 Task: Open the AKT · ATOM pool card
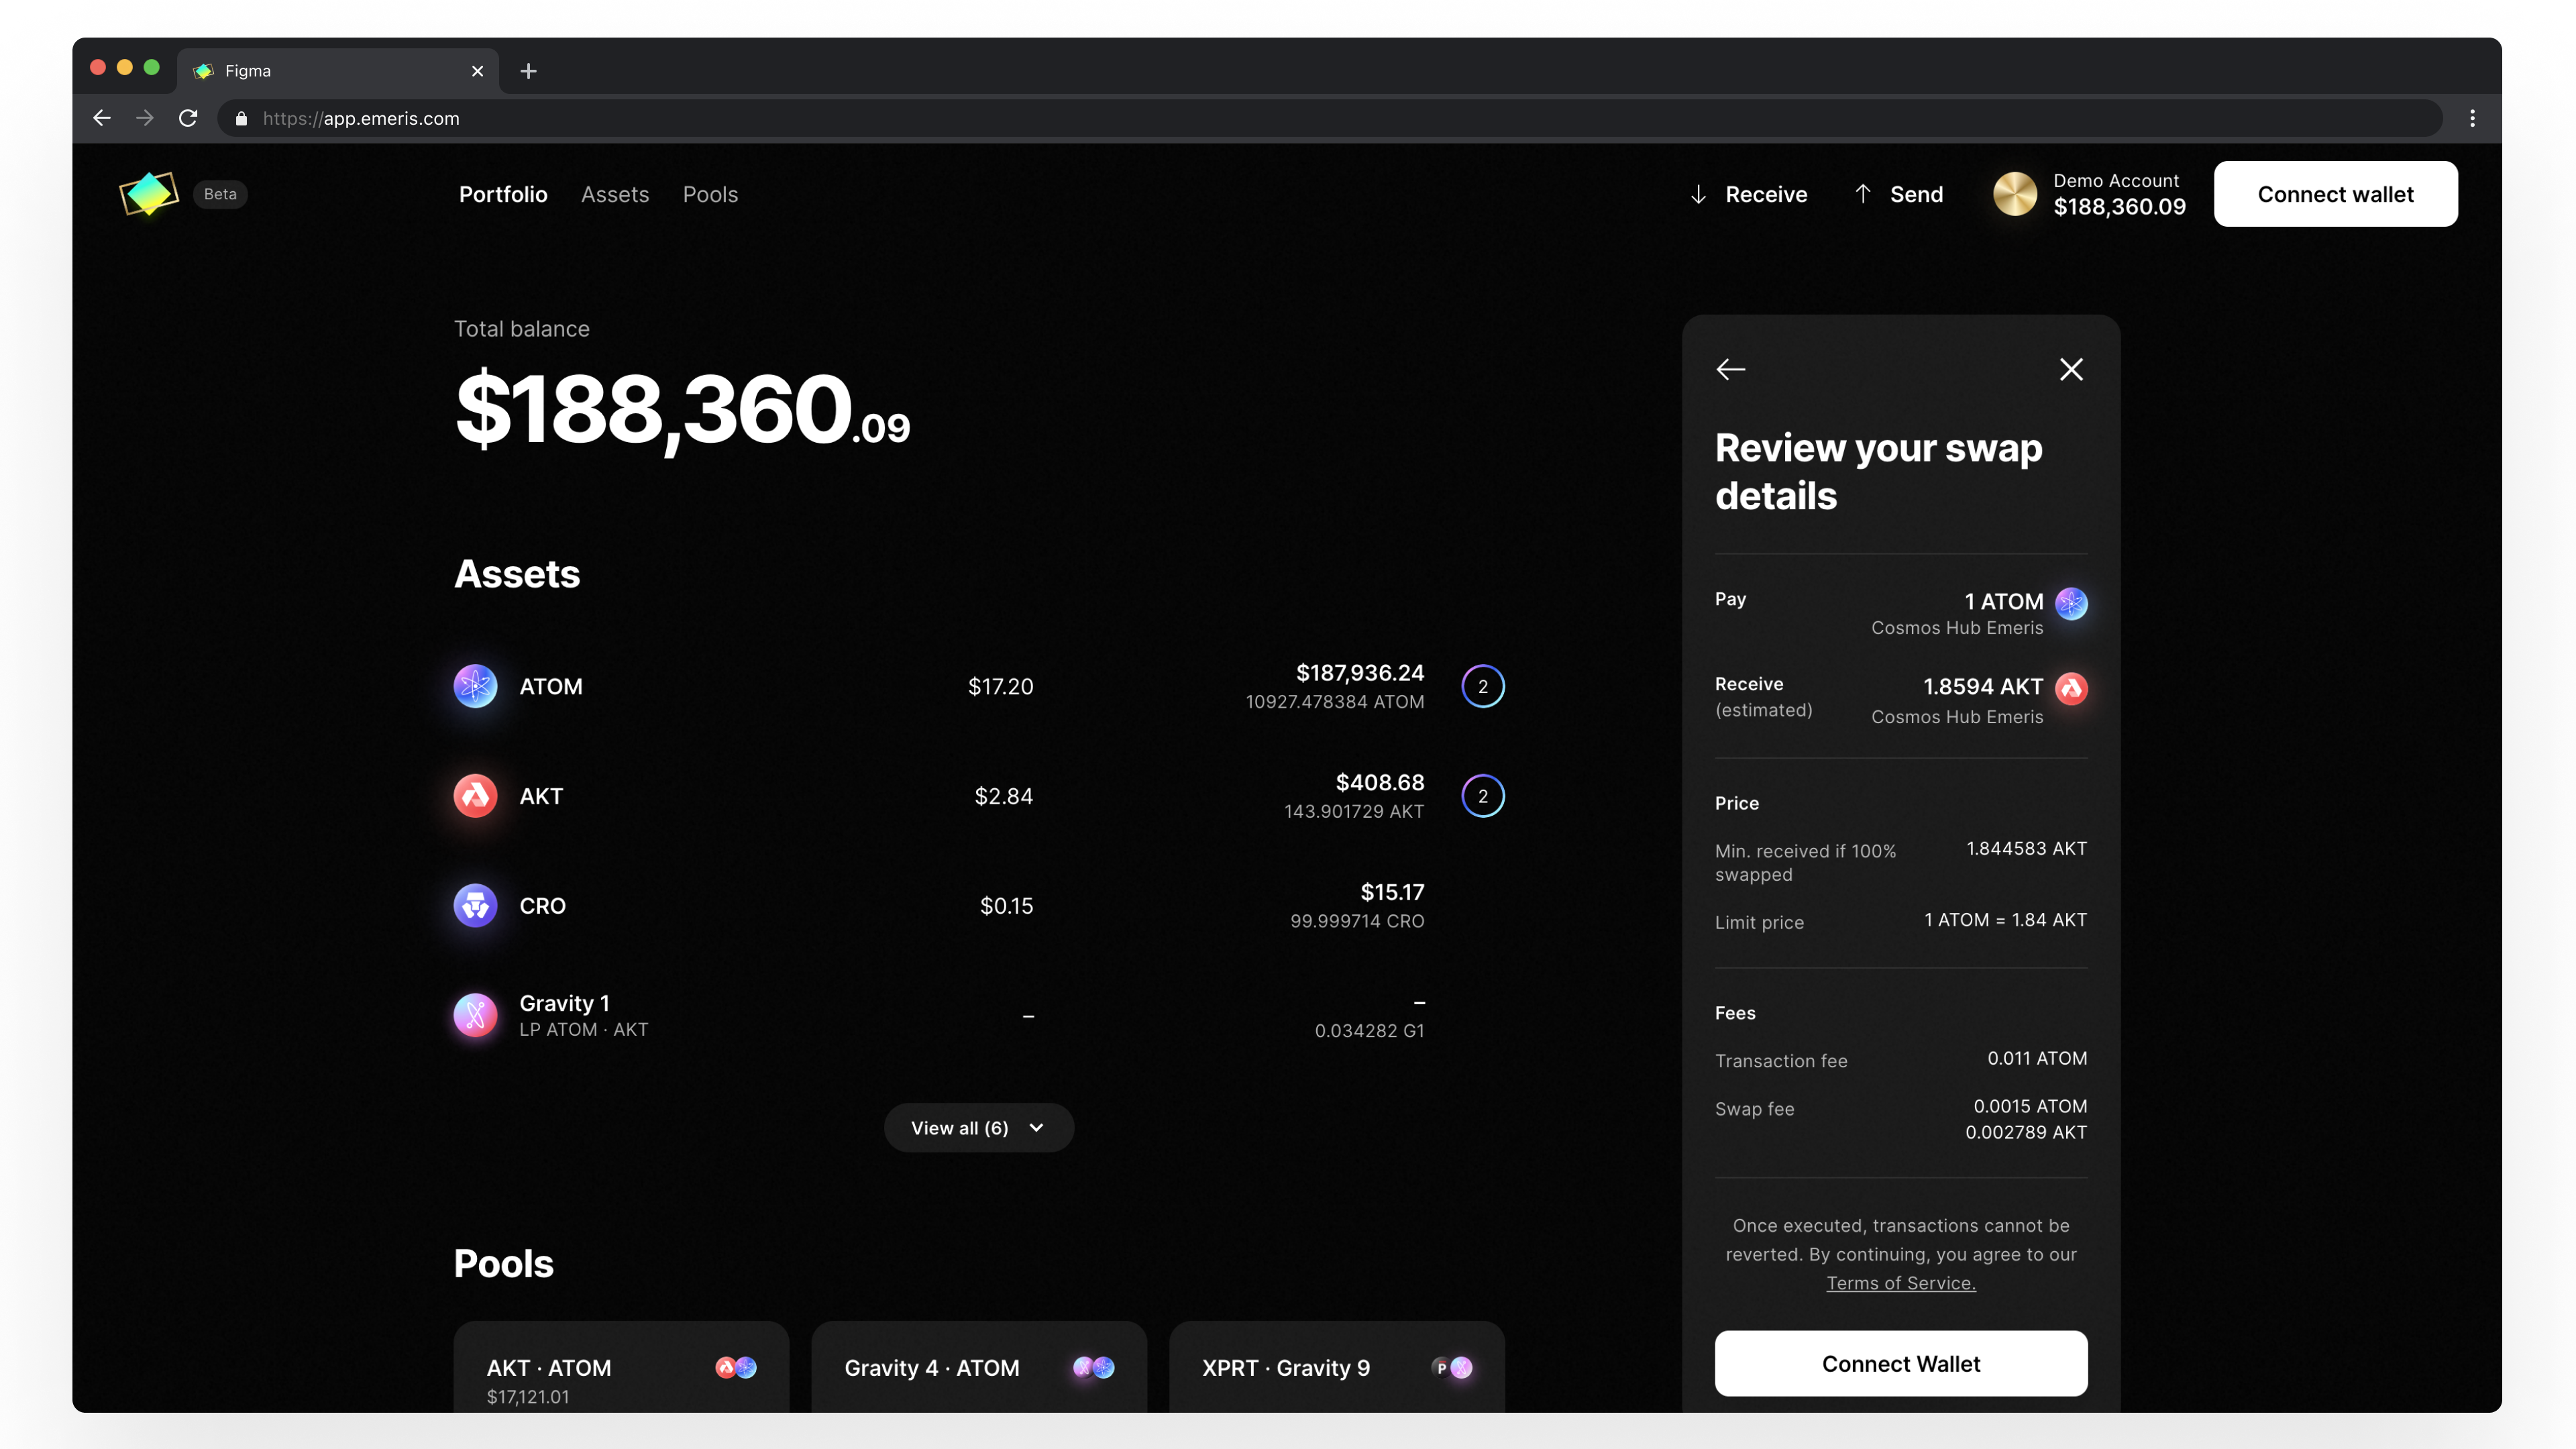coord(621,1367)
